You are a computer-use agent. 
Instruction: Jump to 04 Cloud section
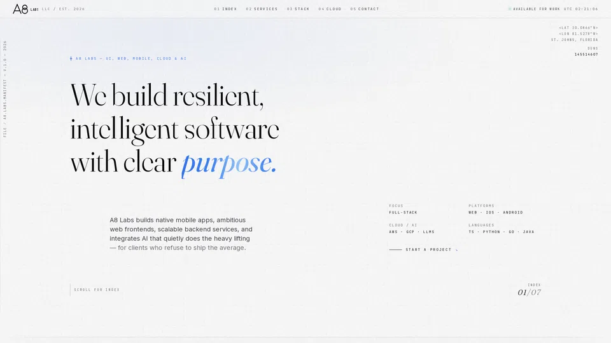point(330,9)
